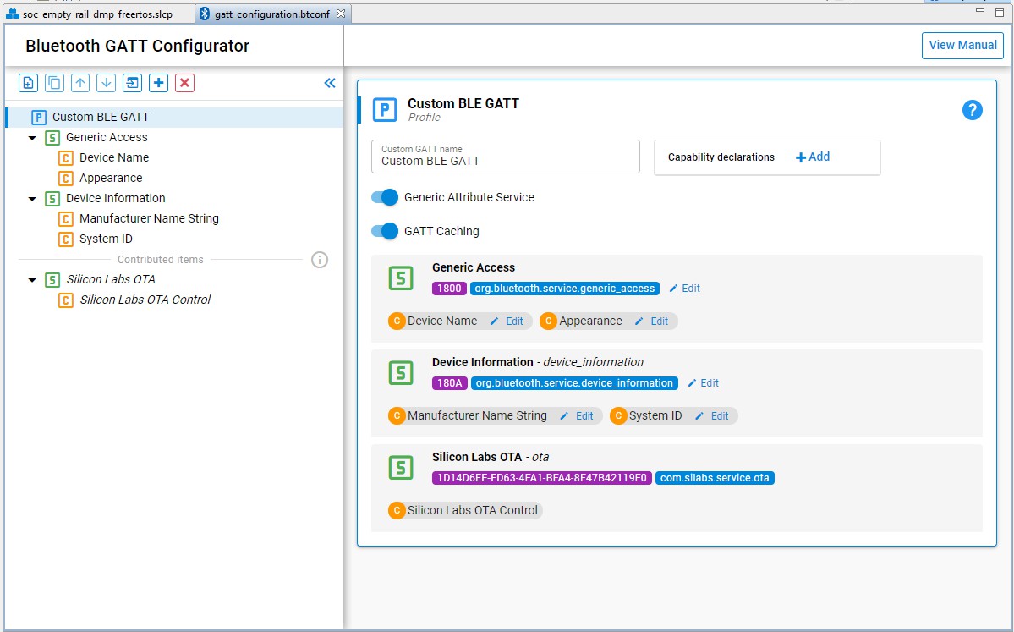Open help via the blue question mark

pyautogui.click(x=973, y=110)
